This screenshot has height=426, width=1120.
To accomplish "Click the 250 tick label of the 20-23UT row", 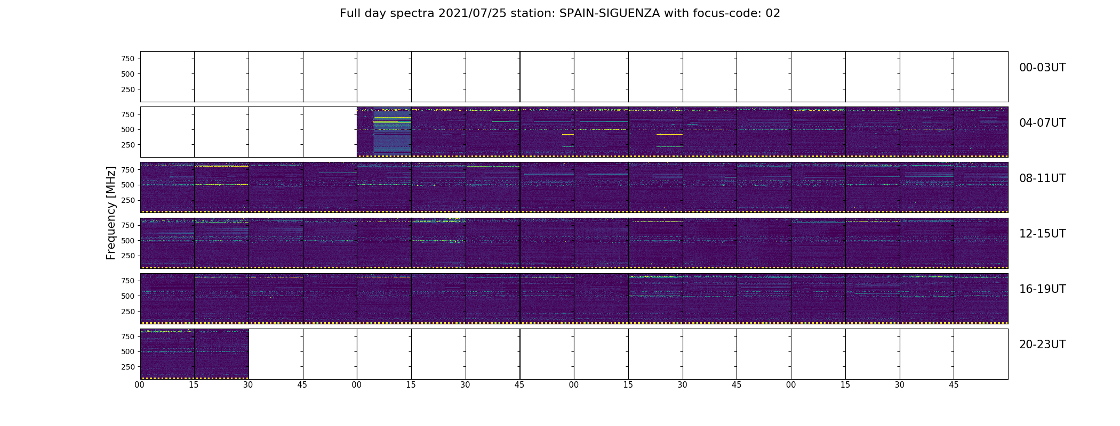I will click(127, 367).
